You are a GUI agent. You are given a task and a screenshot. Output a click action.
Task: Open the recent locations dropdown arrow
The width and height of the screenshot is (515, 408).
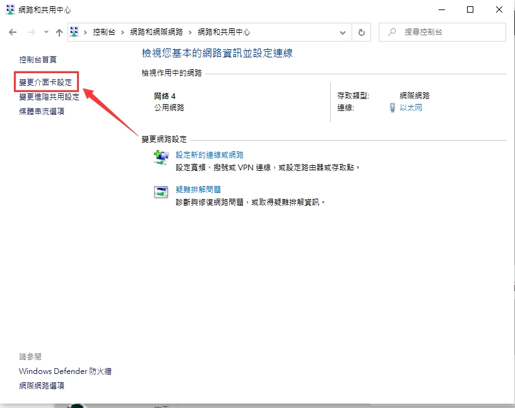[x=46, y=32]
